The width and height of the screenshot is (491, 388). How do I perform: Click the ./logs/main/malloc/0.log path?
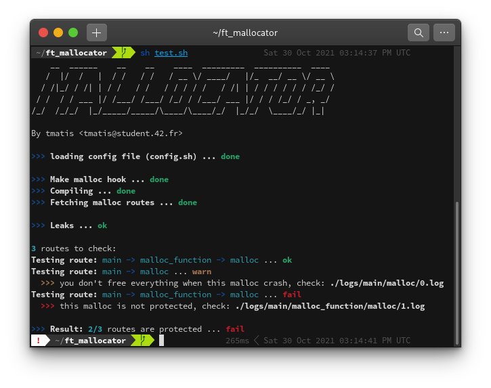point(387,283)
